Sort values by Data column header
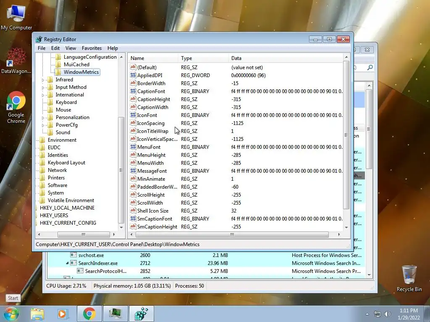430x322 pixels. pyautogui.click(x=286, y=58)
